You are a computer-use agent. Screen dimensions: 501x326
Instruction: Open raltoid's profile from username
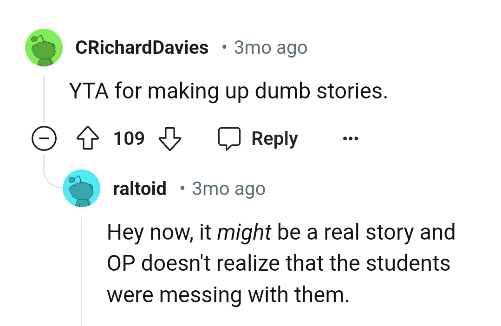tap(139, 188)
